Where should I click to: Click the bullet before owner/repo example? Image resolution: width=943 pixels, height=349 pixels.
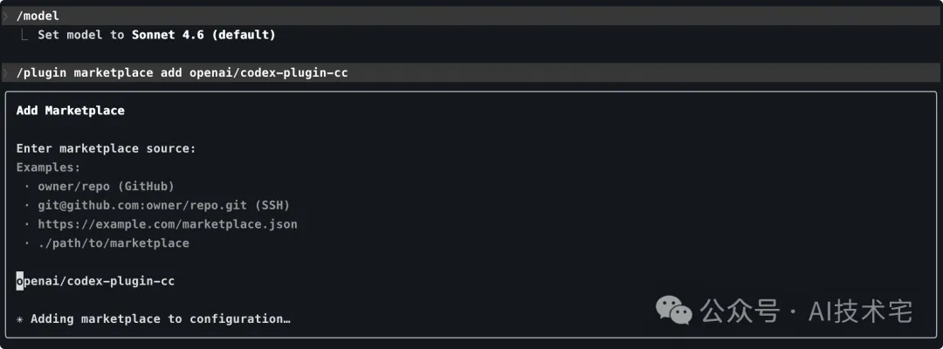pos(27,187)
